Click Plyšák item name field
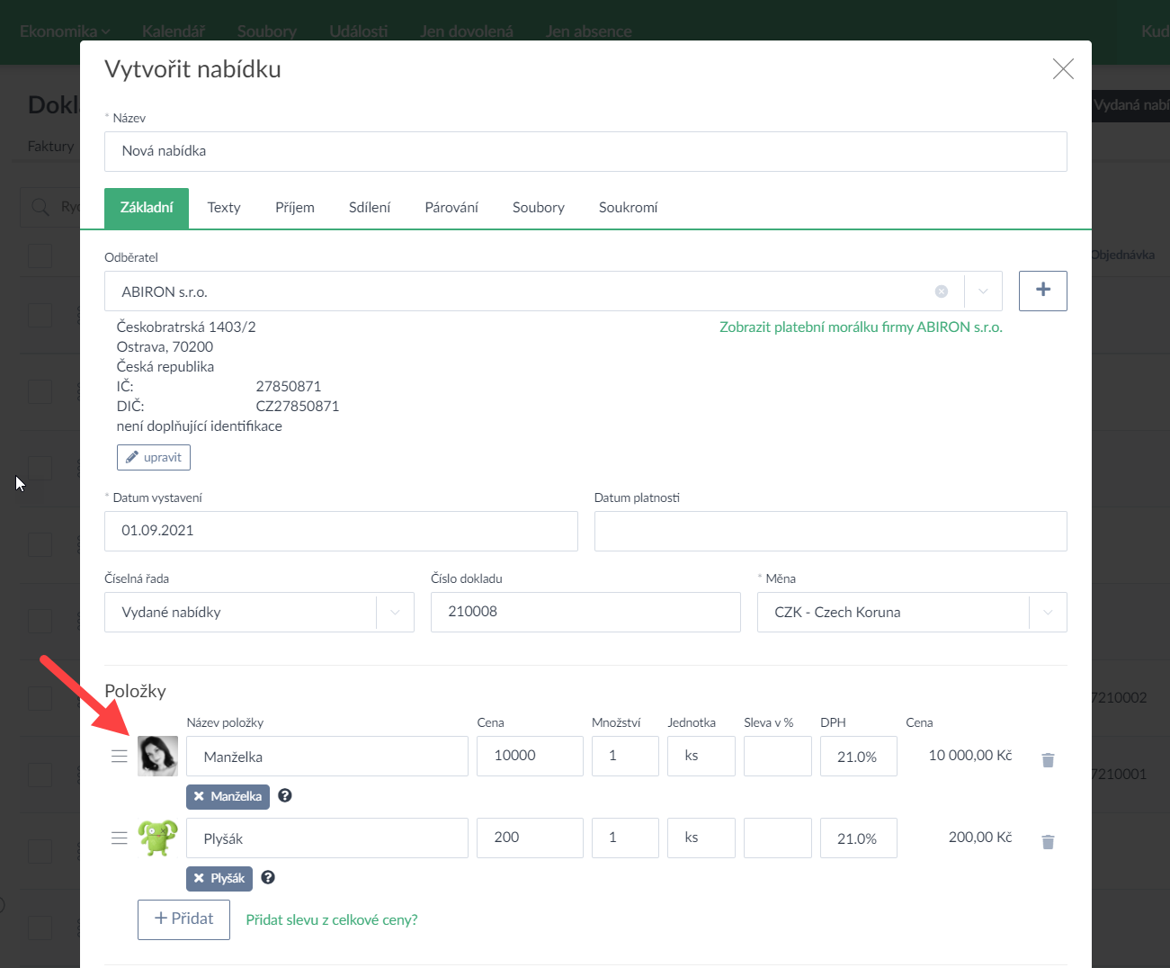Screen dimensions: 1170x968 pyautogui.click(x=327, y=838)
